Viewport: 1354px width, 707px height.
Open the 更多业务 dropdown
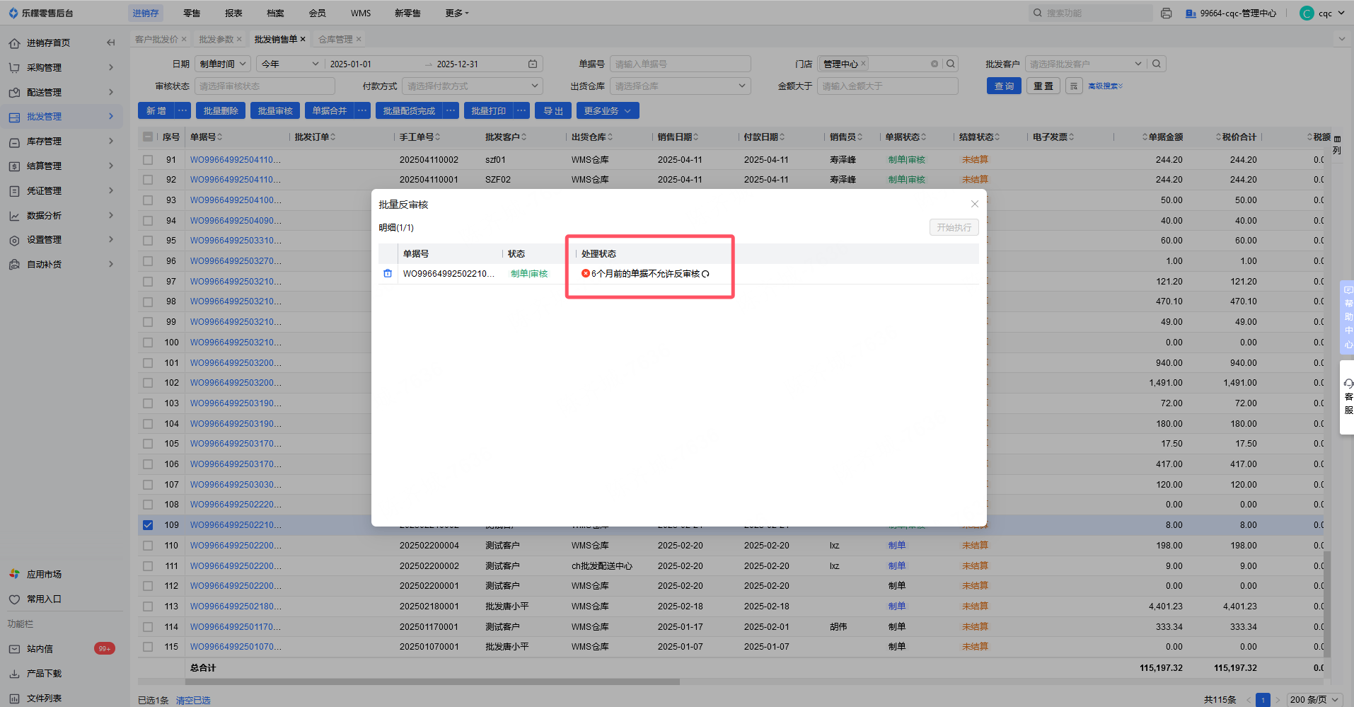608,111
